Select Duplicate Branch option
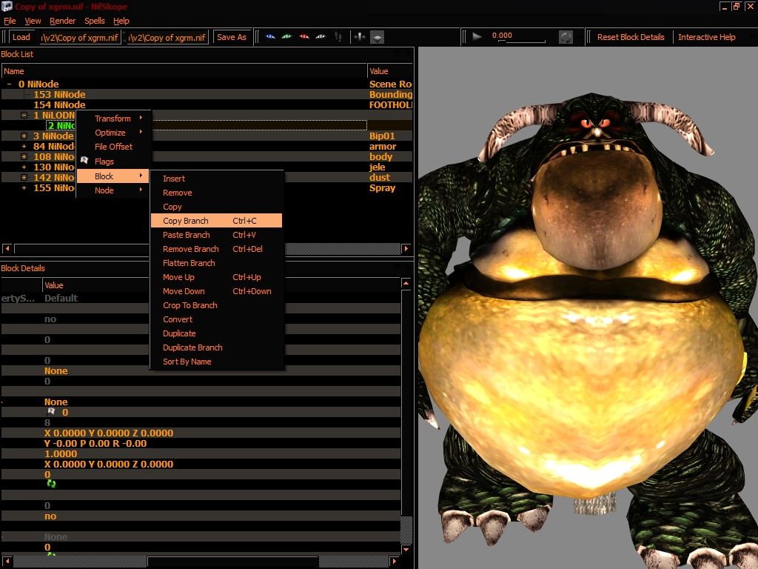Viewport: 758px width, 569px height. [216, 347]
